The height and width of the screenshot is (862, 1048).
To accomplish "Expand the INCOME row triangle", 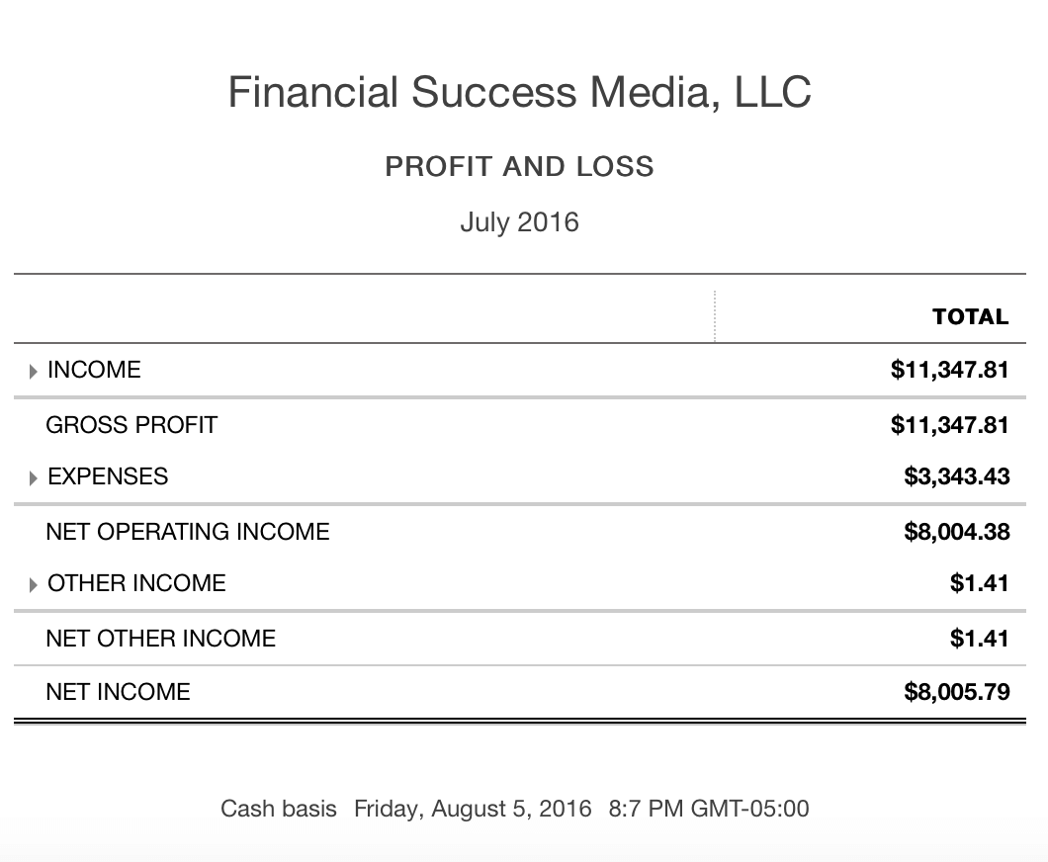I will 33,372.
